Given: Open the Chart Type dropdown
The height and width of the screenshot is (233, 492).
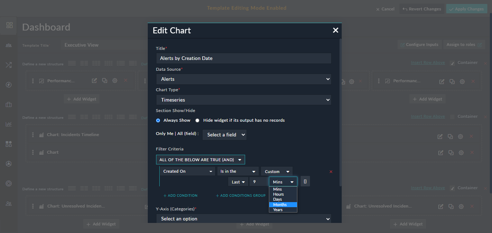Looking at the screenshot, I should coord(244,99).
